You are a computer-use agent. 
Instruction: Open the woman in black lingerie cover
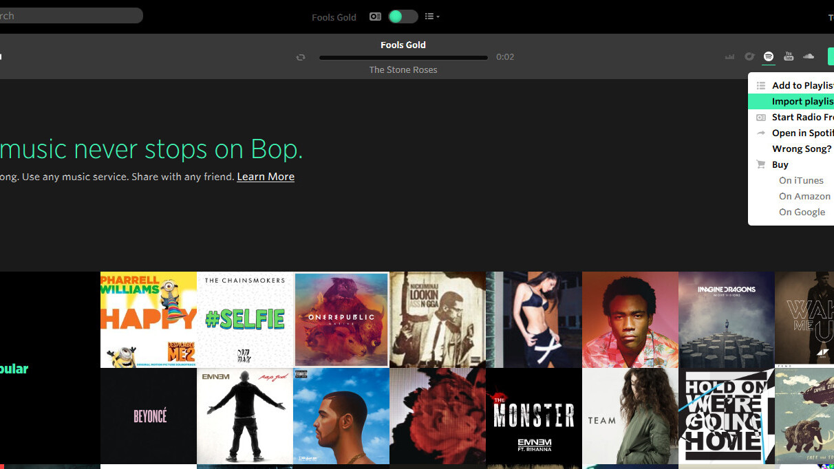pos(534,320)
